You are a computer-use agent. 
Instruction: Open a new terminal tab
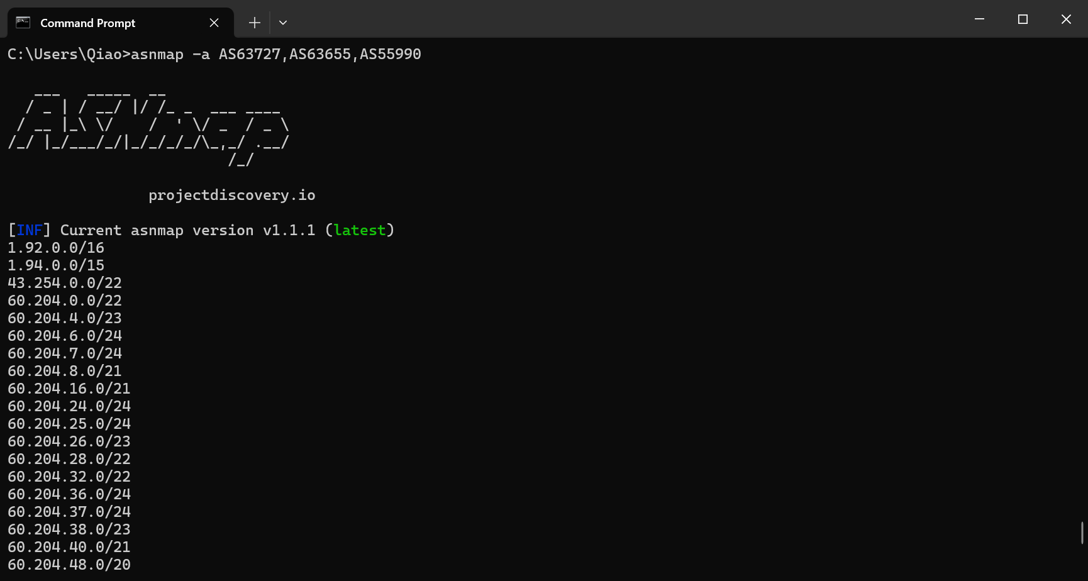tap(254, 23)
